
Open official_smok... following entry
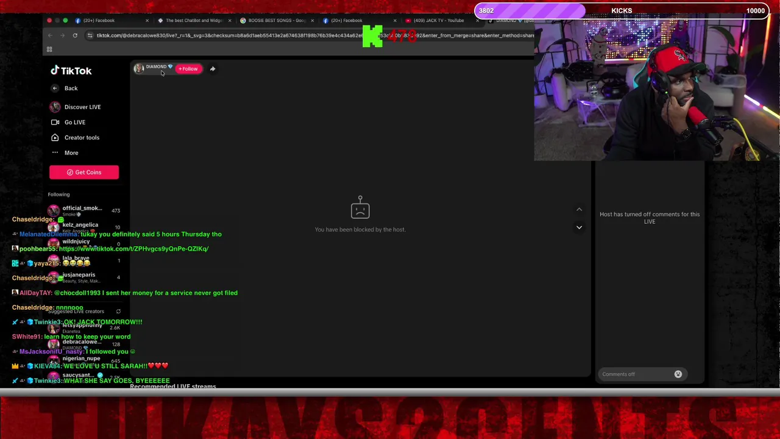click(84, 210)
